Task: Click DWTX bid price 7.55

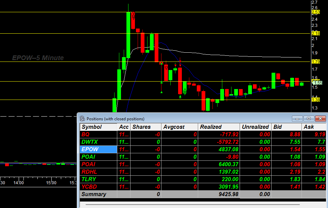Action: 295,142
